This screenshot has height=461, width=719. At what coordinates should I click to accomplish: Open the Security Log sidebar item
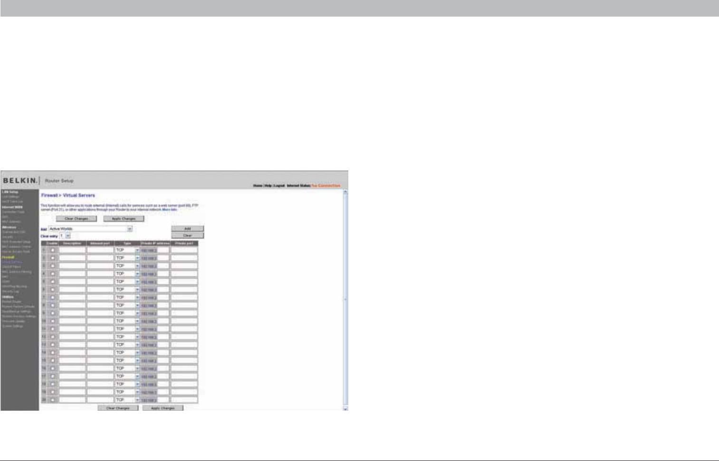click(10, 292)
